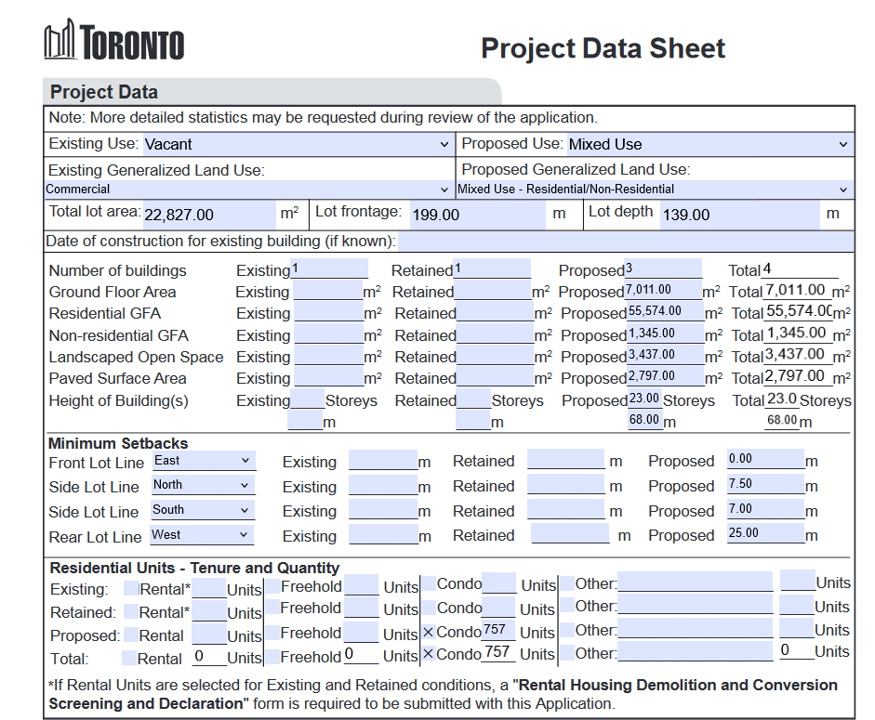Select the Project Data section tab
The height and width of the screenshot is (720, 875).
point(104,92)
